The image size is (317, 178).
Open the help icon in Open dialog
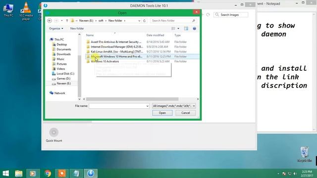pos(195,29)
